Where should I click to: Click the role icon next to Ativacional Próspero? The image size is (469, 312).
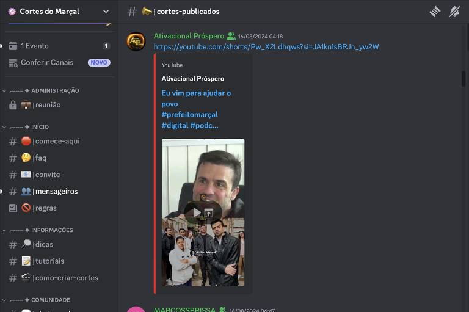coord(231,36)
